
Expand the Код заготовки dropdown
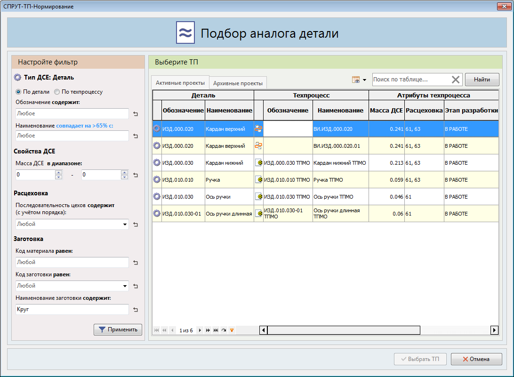pos(125,286)
